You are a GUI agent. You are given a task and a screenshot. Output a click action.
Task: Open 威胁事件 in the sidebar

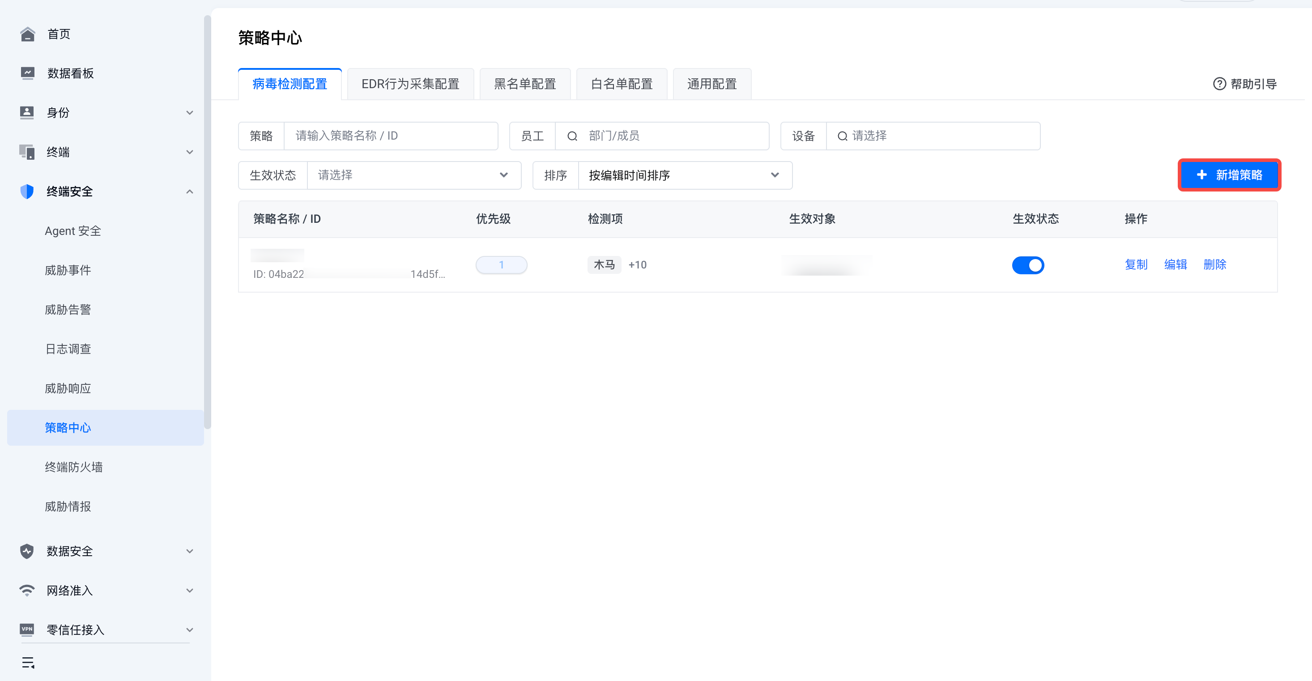68,270
